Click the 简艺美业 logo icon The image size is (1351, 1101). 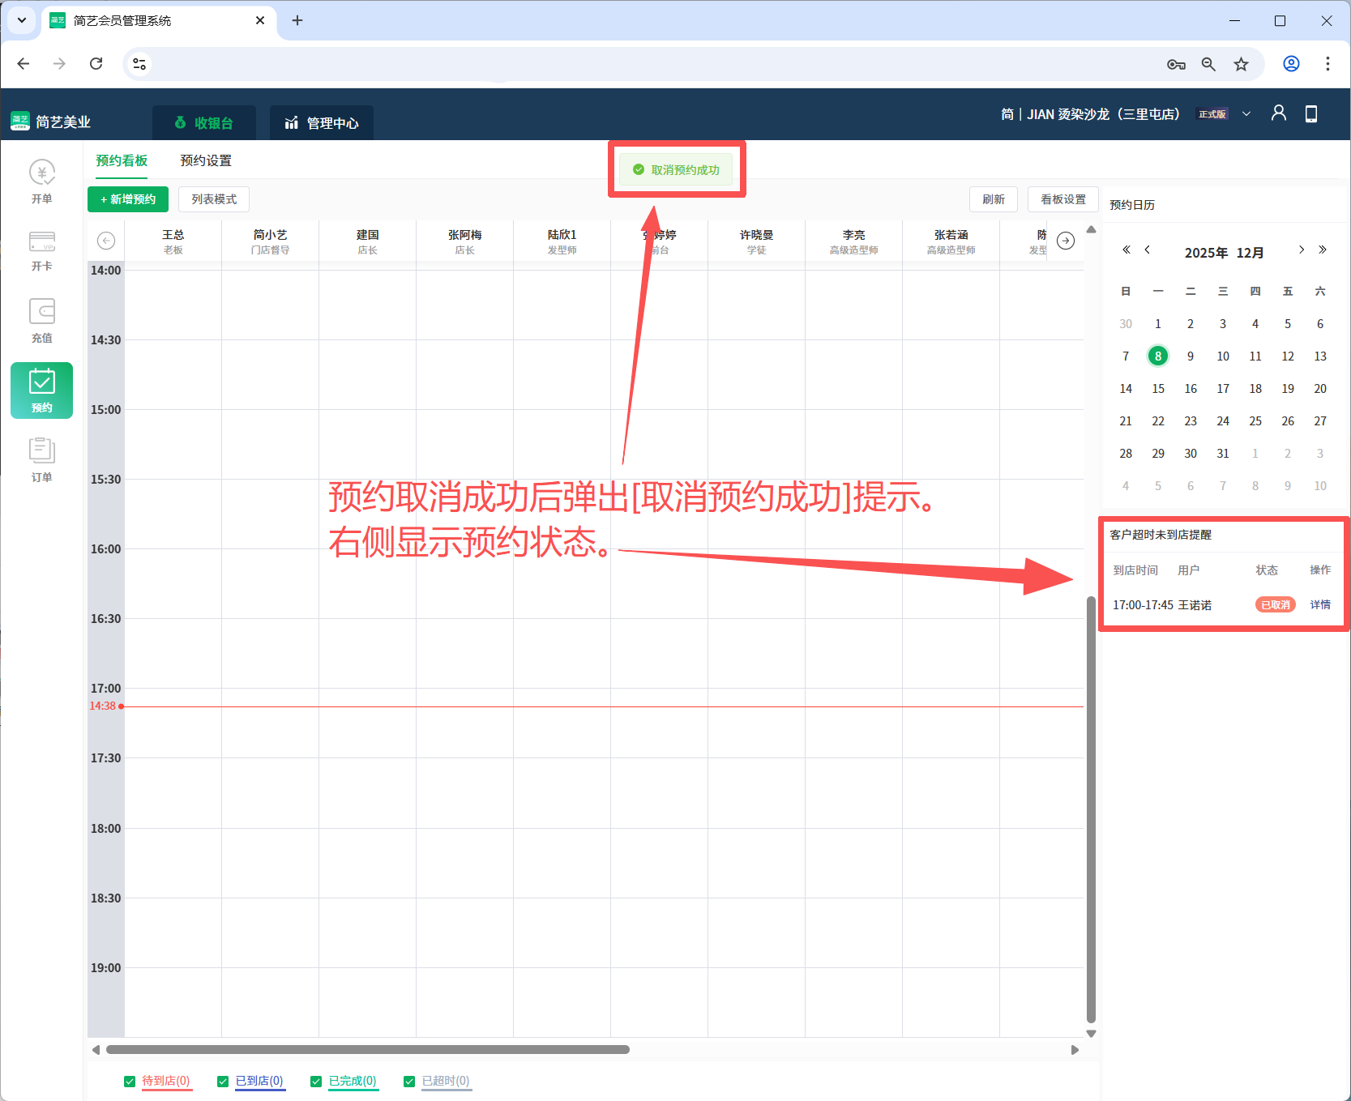[19, 120]
